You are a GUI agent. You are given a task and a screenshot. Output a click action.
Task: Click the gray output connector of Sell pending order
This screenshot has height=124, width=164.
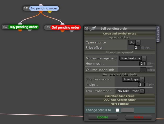tap(72, 31)
